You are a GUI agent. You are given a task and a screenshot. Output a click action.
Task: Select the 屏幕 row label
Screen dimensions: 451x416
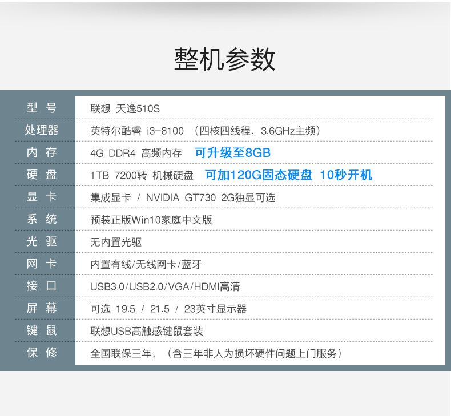[42, 308]
